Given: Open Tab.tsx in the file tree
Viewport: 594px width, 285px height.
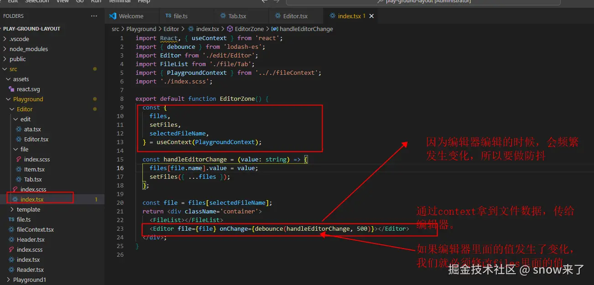Looking at the screenshot, I should [x=33, y=179].
